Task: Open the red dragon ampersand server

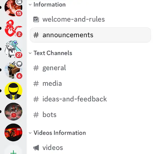Action: pos(13,28)
